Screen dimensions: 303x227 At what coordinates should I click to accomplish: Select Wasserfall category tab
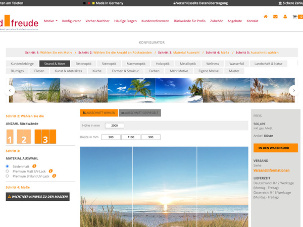coord(237,64)
